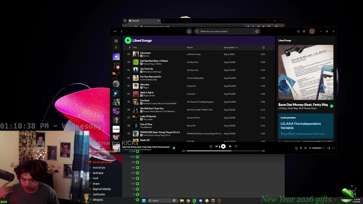Screen dimensions: 363x204
Task: Open the Browse icon in search bar
Action: click(x=257, y=31)
